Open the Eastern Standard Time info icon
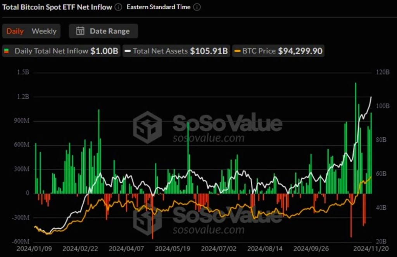397x257 pixels. pyautogui.click(x=197, y=7)
